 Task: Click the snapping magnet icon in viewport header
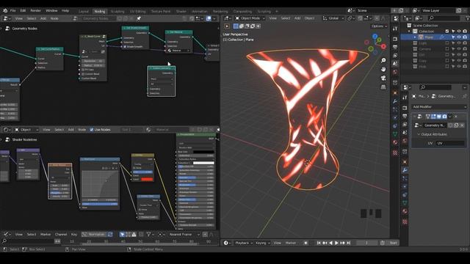coord(360,18)
